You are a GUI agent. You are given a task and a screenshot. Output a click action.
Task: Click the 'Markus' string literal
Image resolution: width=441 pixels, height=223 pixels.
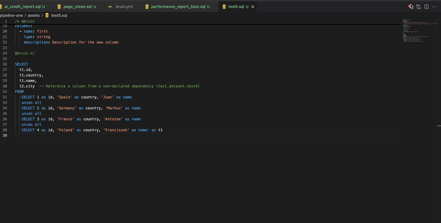pyautogui.click(x=114, y=108)
